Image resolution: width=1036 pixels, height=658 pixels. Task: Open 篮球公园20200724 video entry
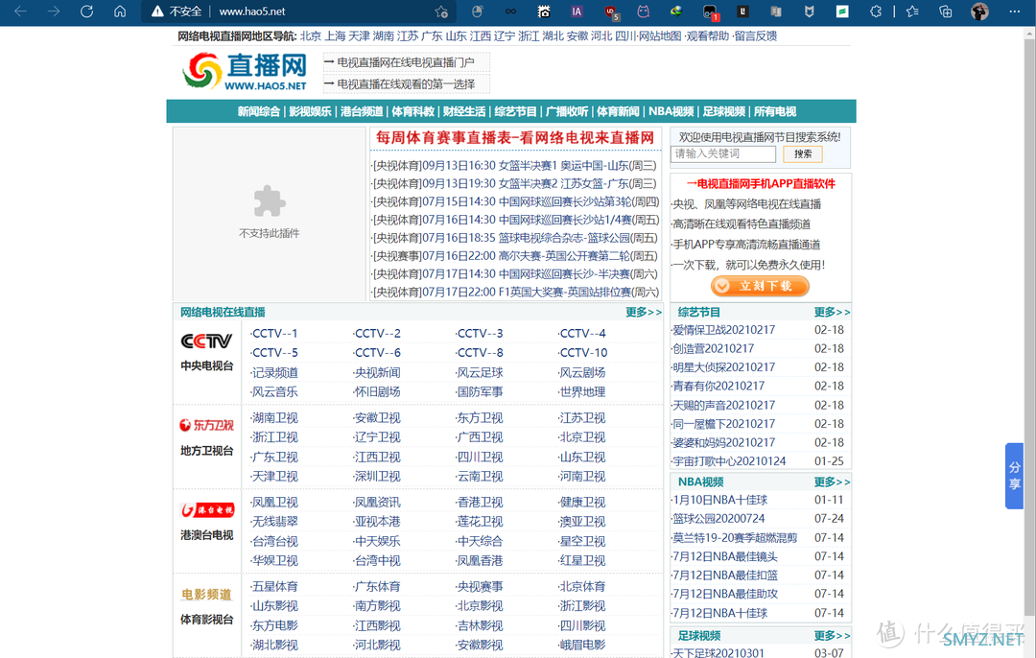click(718, 519)
